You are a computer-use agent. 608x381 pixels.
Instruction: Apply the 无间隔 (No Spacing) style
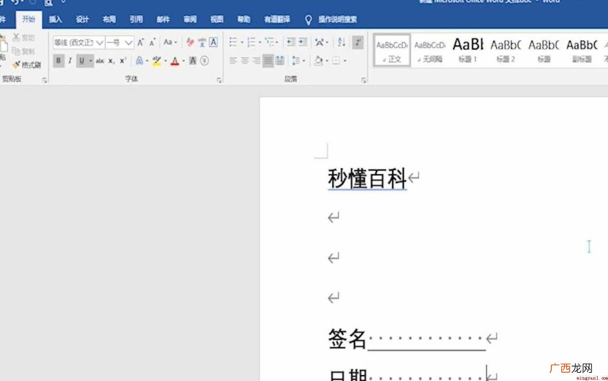point(430,50)
